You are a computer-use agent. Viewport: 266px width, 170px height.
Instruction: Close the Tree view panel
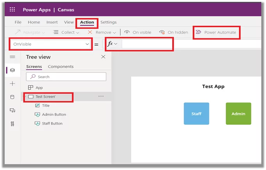tap(103, 57)
